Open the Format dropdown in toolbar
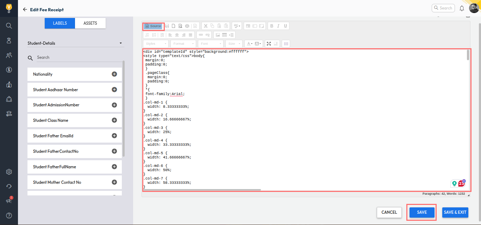The width and height of the screenshot is (481, 225). [183, 44]
